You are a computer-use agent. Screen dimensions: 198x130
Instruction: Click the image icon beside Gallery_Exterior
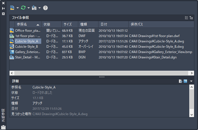pyautogui.click(x=12, y=52)
